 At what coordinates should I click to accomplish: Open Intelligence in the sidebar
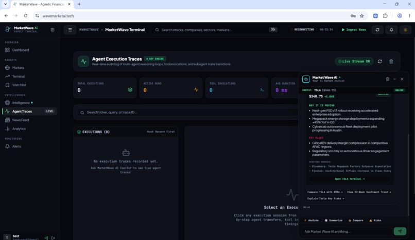point(30,103)
